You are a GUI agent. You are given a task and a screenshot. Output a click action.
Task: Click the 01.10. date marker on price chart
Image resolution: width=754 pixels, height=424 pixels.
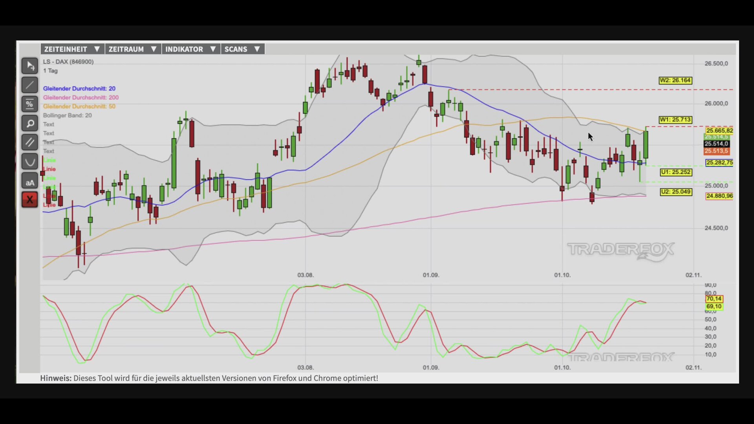[x=562, y=275]
